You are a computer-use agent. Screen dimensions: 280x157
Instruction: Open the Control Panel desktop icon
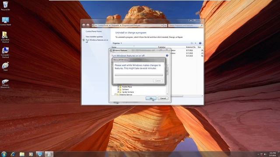[5, 21]
